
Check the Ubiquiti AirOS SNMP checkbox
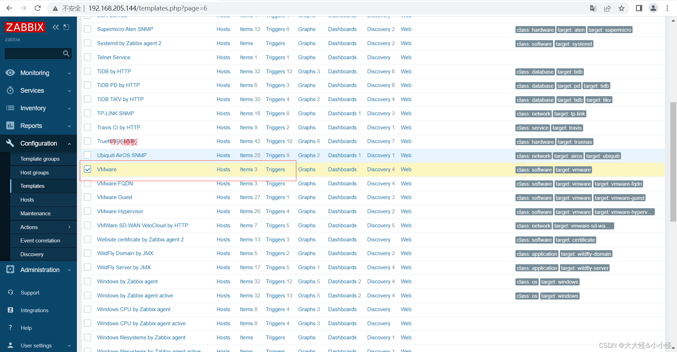click(87, 155)
